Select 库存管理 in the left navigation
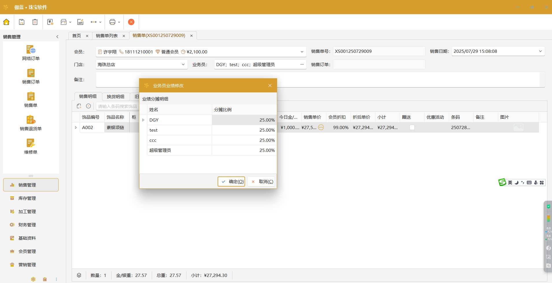Viewport: 552px width, 283px height. point(27,198)
